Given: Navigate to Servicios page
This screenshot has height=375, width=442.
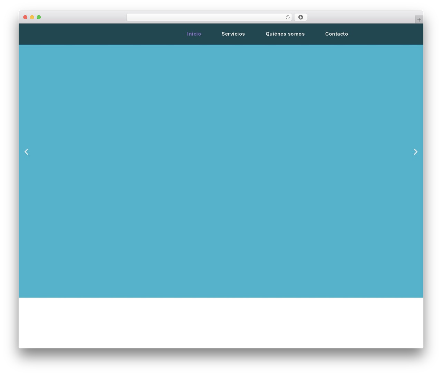Looking at the screenshot, I should pos(233,34).
